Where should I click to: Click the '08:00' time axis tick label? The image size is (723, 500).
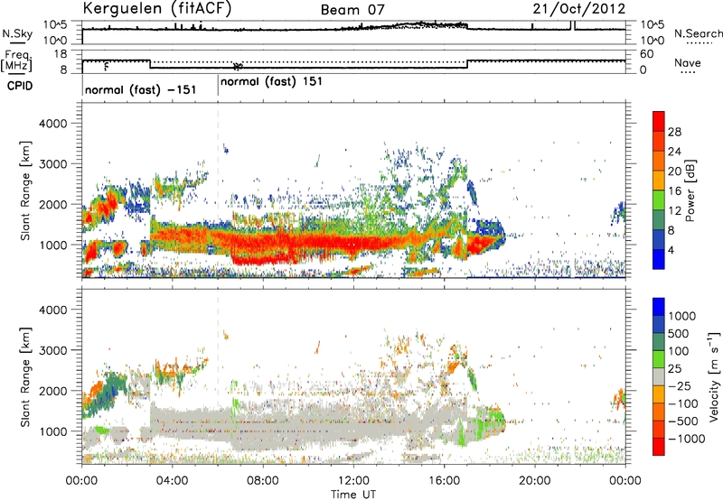click(263, 481)
